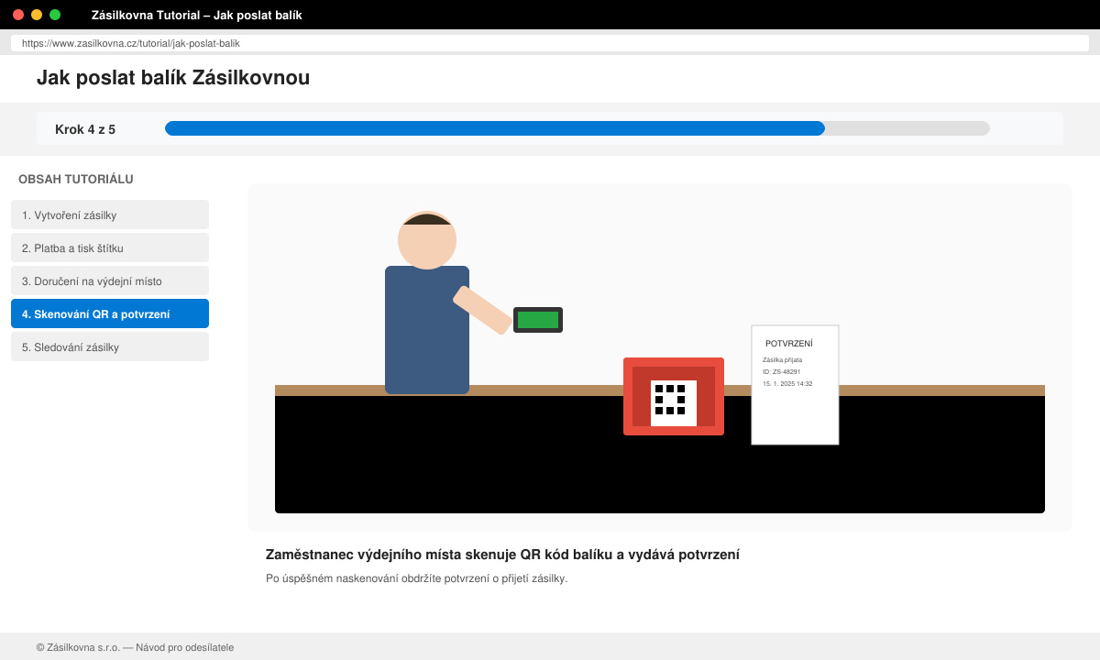Click the heading 'Jak poslat balík Zásilkovnou'
This screenshot has height=660, width=1100.
173,78
